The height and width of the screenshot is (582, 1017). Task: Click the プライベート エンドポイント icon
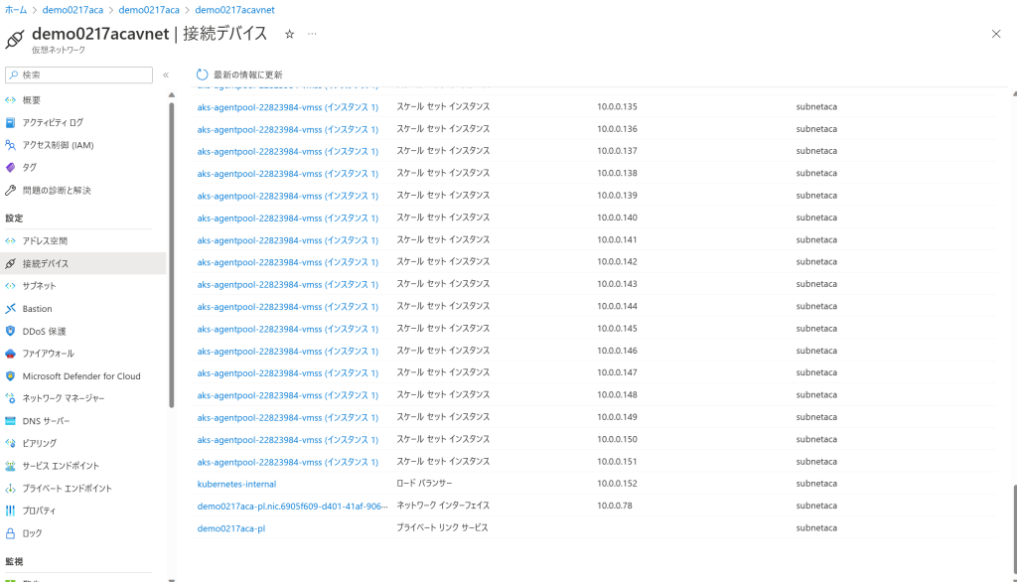point(10,489)
